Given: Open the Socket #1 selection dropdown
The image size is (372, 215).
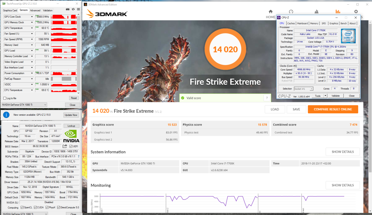Looking at the screenshot, I should coord(303,89).
